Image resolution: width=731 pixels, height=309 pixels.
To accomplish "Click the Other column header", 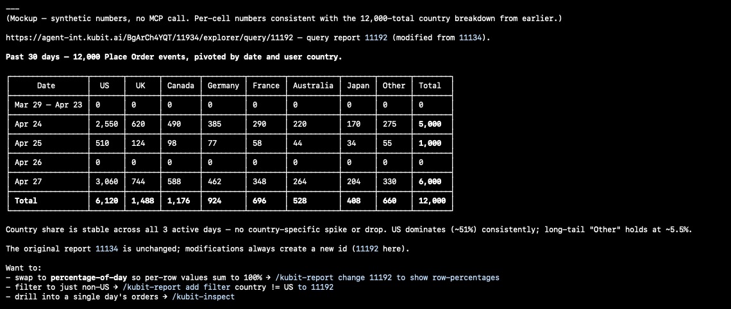I will (394, 86).
